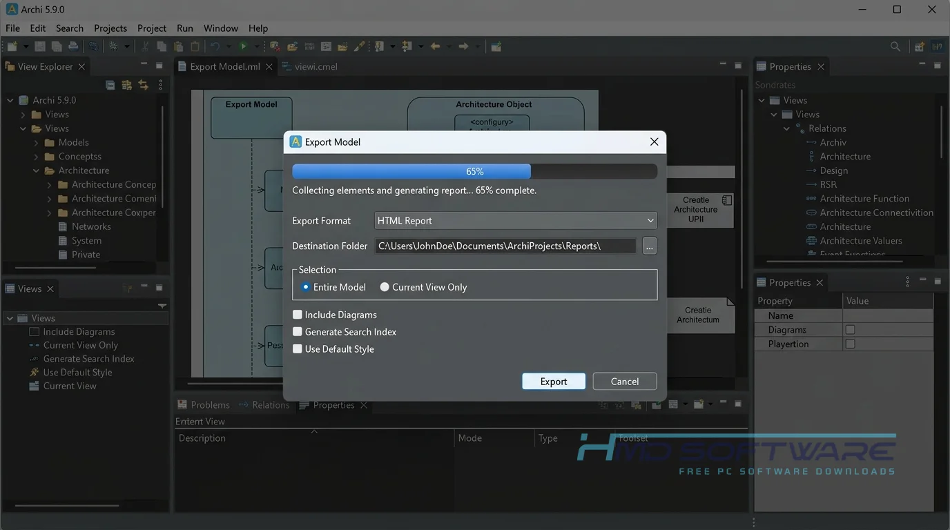The width and height of the screenshot is (950, 530).
Task: Click the New model toolbar icon
Action: [12, 46]
